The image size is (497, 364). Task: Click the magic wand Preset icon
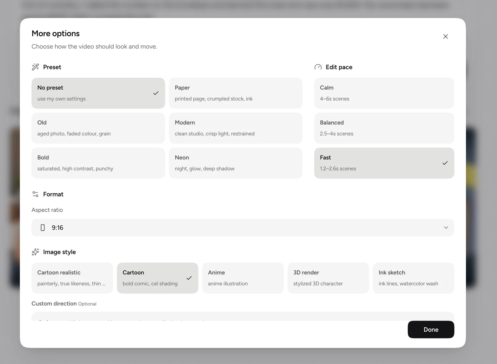[x=35, y=67]
